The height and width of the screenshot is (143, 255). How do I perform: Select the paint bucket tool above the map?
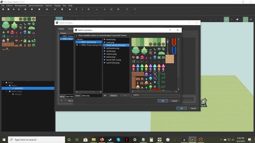click(237, 19)
